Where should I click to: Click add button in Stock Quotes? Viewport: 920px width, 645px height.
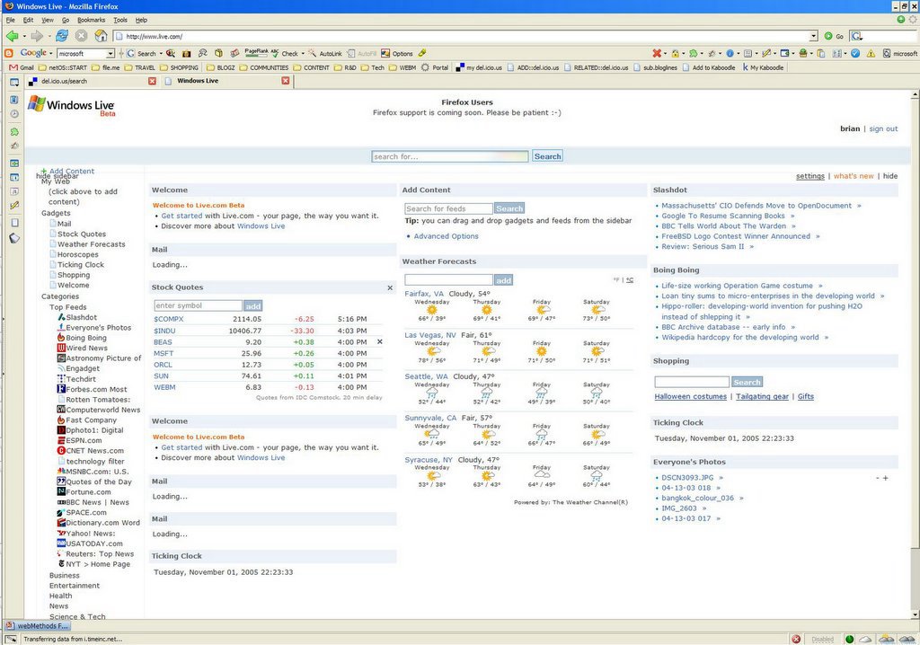point(252,305)
